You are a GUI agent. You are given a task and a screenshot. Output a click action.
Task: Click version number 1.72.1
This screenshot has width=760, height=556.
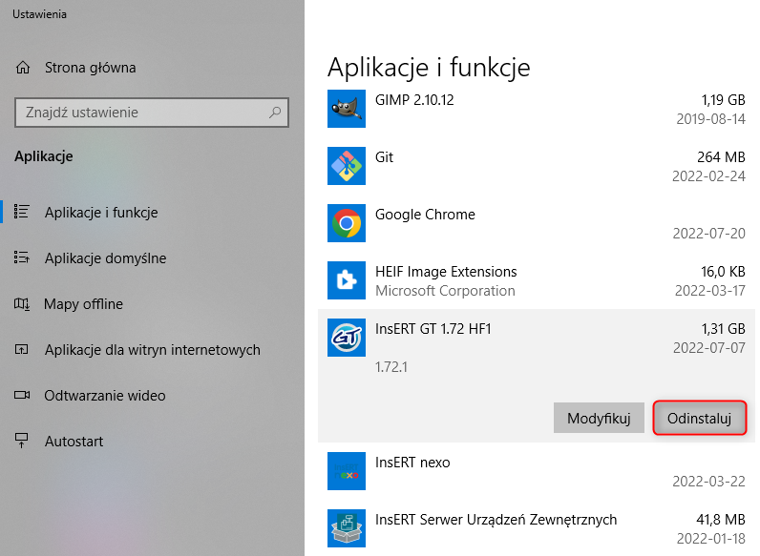pyautogui.click(x=391, y=367)
